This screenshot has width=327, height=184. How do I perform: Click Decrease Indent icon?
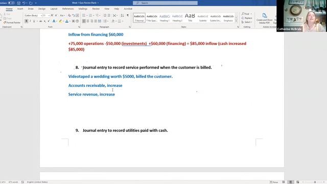click(105, 15)
